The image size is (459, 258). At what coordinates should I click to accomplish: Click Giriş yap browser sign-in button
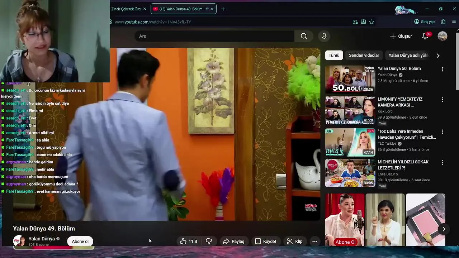424,22
